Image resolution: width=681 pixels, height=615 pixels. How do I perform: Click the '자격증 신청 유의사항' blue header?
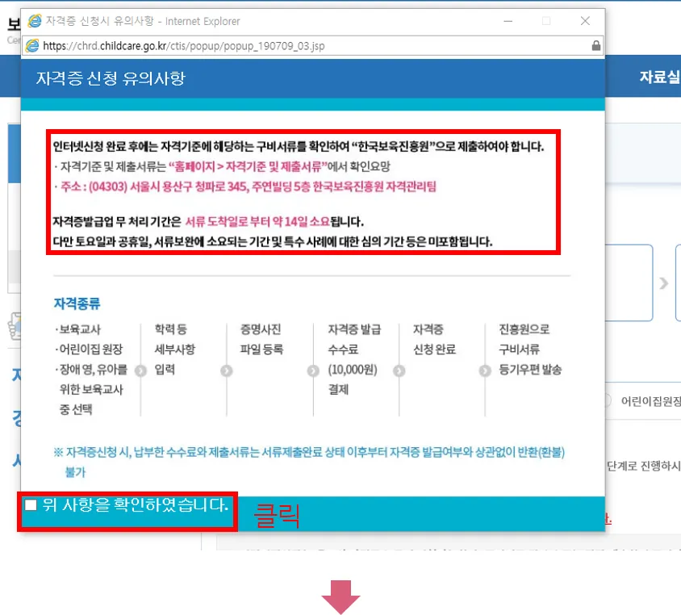[111, 78]
